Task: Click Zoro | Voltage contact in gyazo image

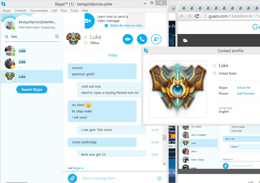Action: [x=199, y=135]
